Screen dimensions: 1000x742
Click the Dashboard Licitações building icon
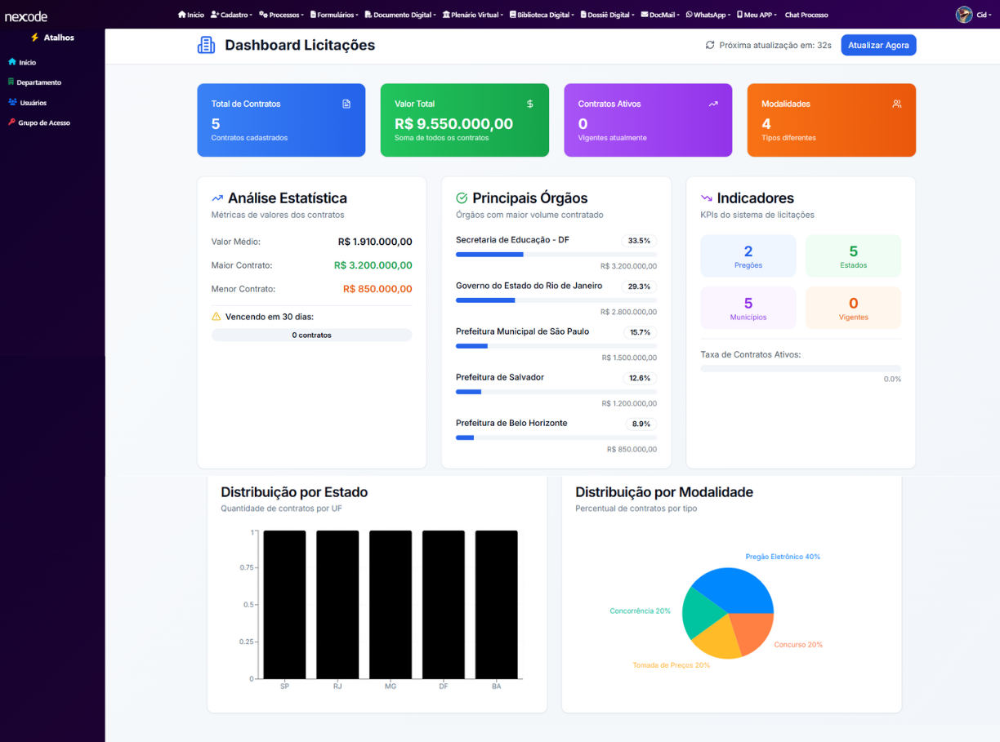point(207,45)
